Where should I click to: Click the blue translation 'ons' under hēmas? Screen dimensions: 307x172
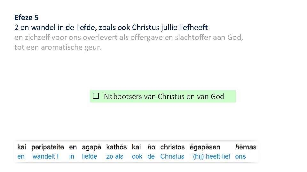tap(240, 156)
